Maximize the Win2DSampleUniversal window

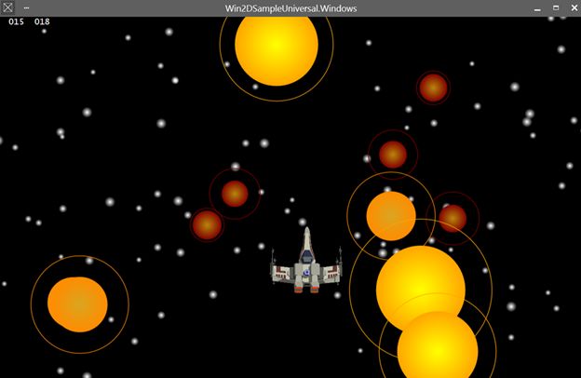pos(556,7)
